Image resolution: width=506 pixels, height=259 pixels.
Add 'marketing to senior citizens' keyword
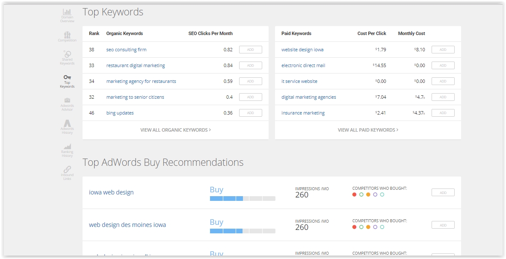[250, 97]
